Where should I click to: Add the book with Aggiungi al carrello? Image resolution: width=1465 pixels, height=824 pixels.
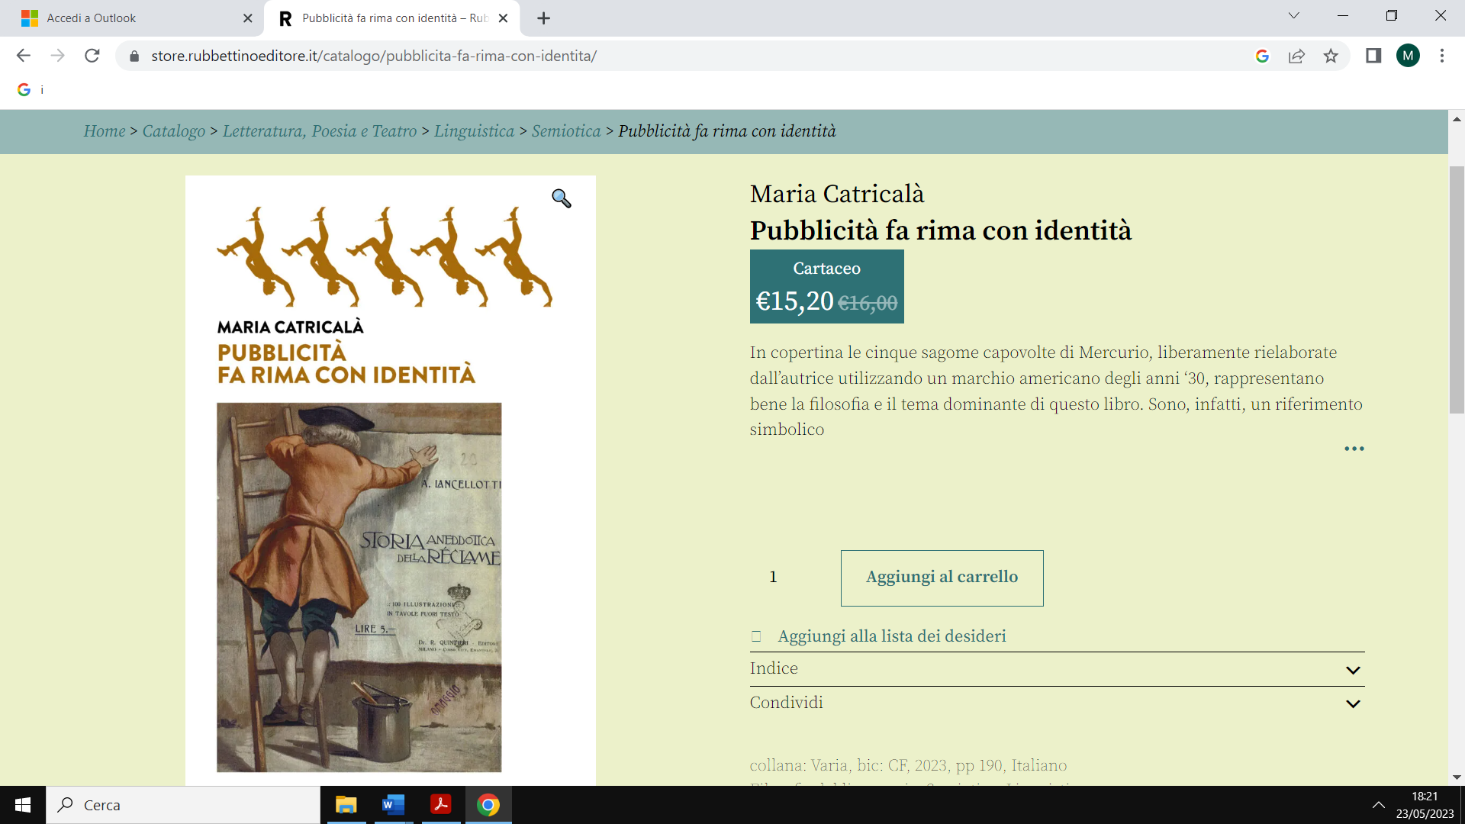click(x=942, y=578)
